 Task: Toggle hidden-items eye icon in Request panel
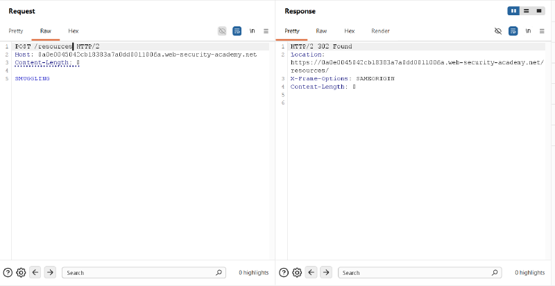tap(222, 31)
